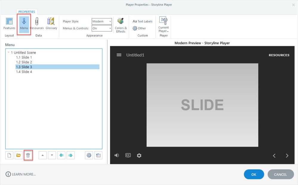The height and width of the screenshot is (185, 298).
Task: Toggle closed captions in the player preview
Action: [x=128, y=155]
